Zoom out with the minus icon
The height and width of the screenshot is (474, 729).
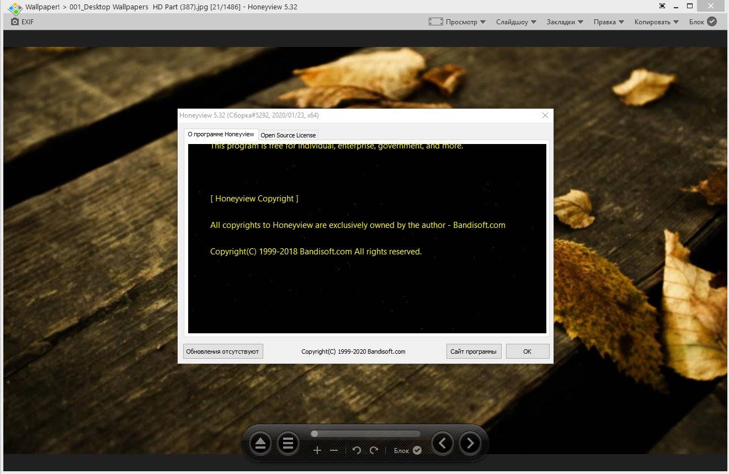coord(334,450)
